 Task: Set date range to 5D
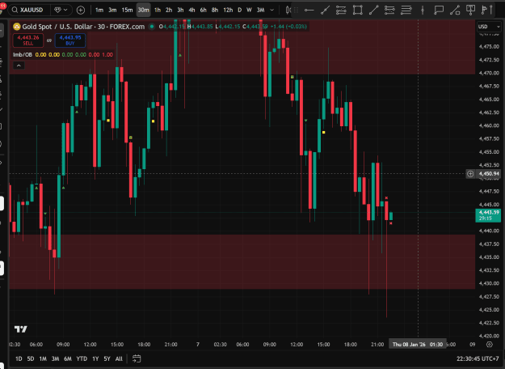pyautogui.click(x=30, y=358)
